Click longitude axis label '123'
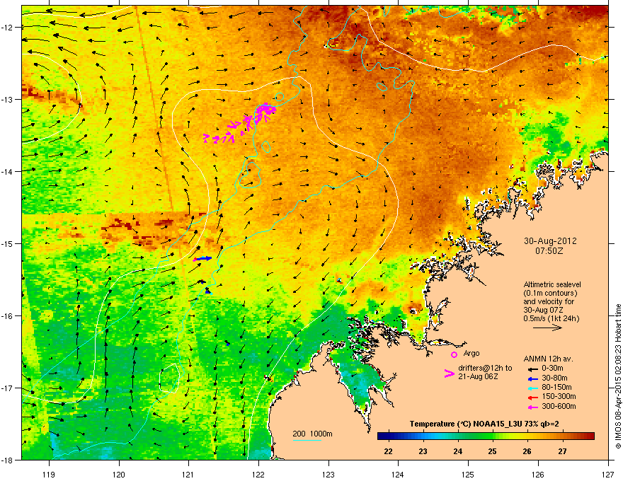The width and height of the screenshot is (623, 481). (328, 475)
